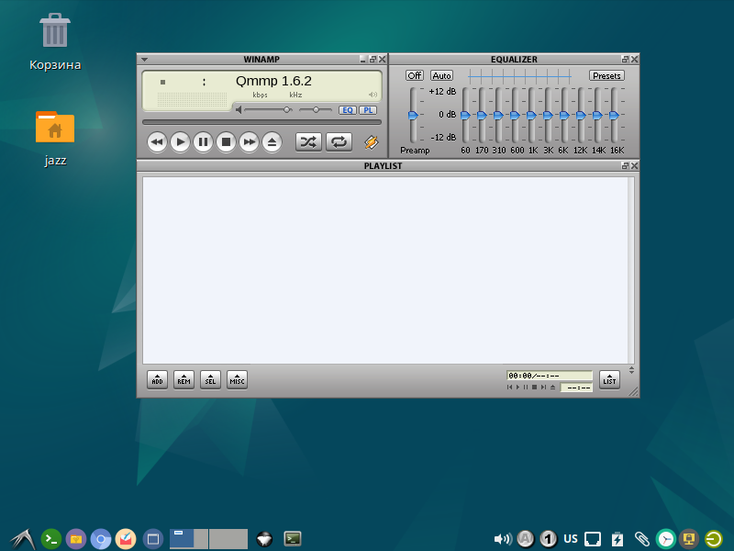The width and height of the screenshot is (734, 551).
Task: Click the clock tray icon
Action: [x=665, y=539]
